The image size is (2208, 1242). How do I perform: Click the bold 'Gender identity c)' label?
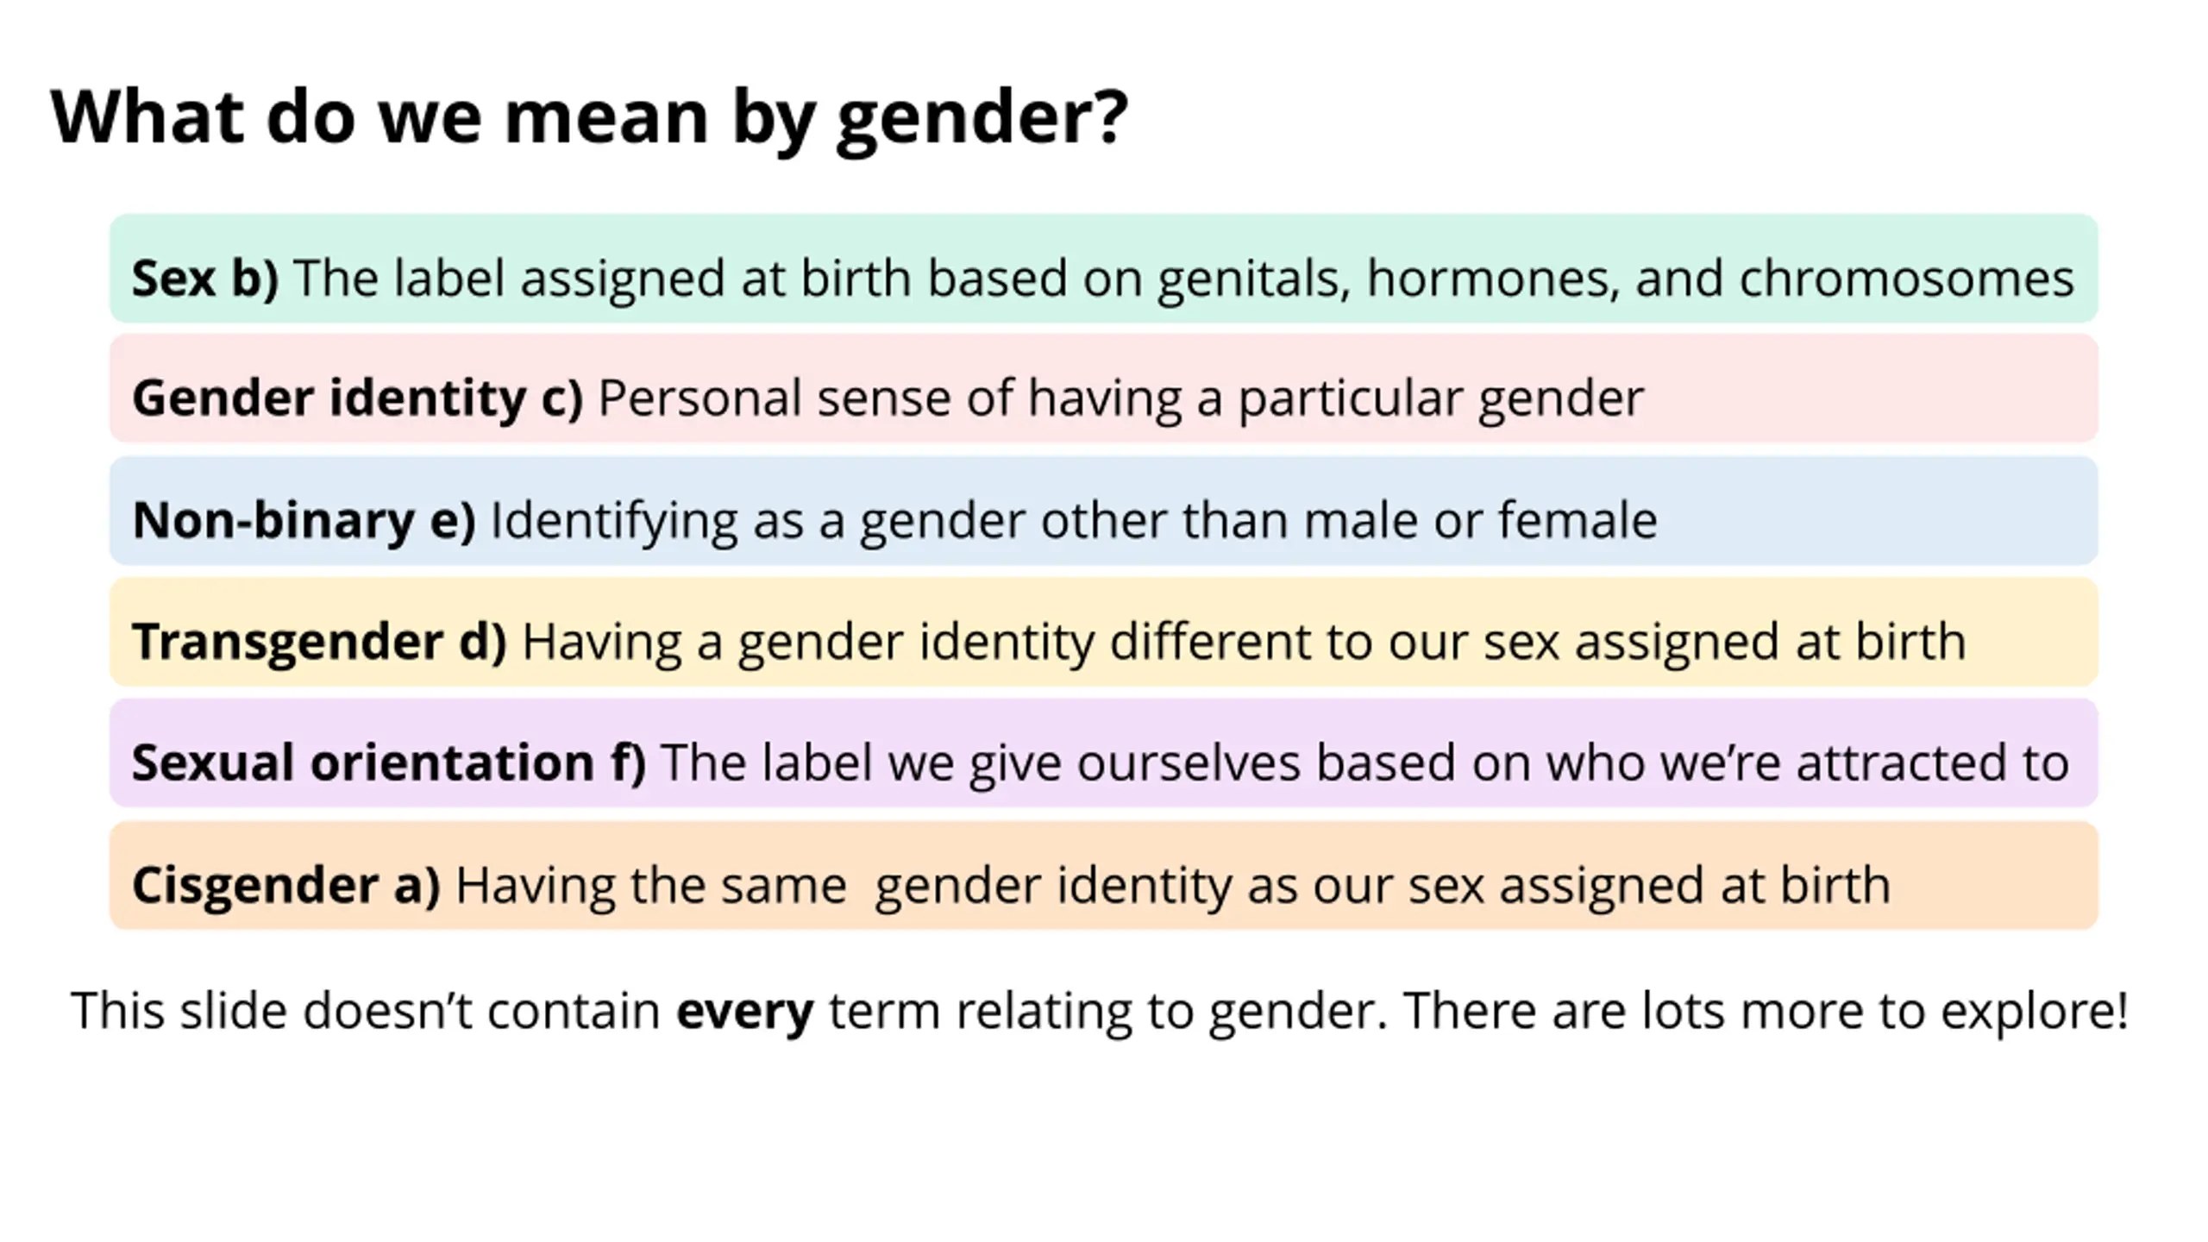[358, 398]
